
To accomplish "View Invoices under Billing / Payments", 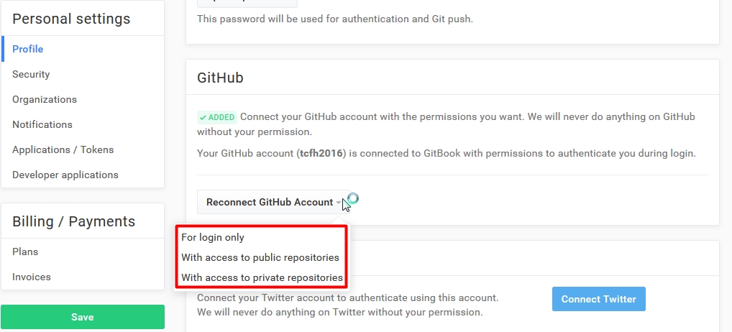I will tap(32, 277).
